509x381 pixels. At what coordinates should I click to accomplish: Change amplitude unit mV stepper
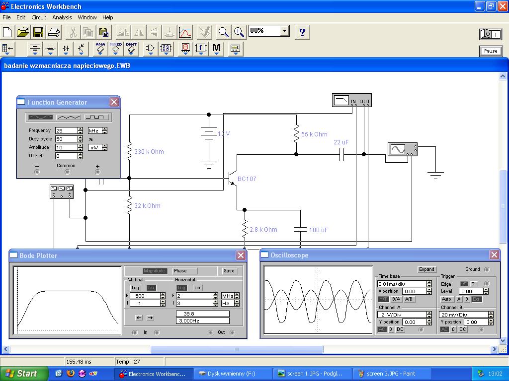104,147
